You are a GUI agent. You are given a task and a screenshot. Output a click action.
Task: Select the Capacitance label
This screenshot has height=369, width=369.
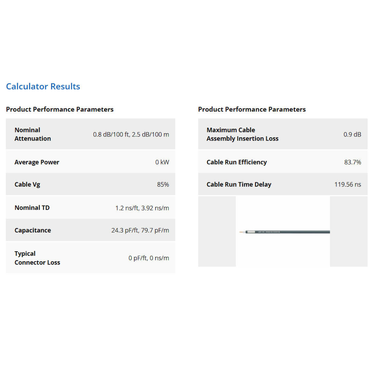32,230
